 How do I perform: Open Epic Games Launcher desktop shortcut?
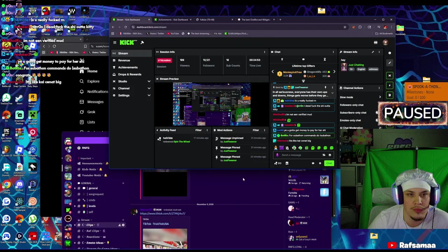click(x=6, y=134)
